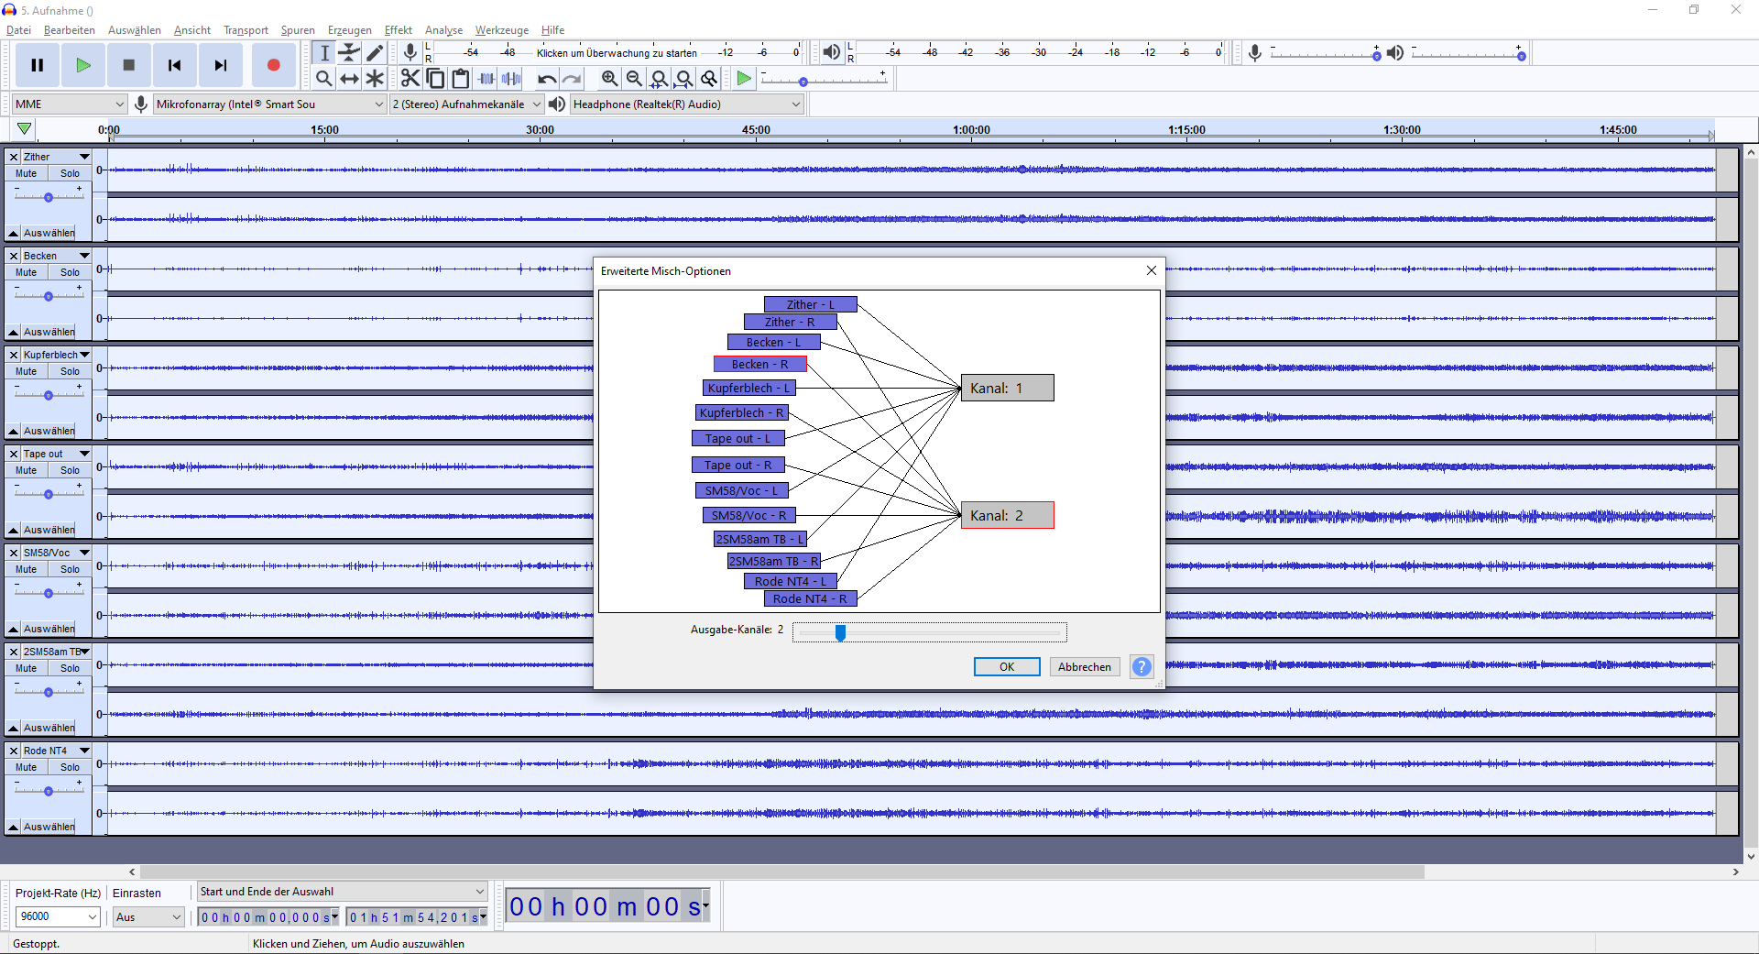Open the Mikrofonarray recording device dropdown
1759x954 pixels.
[x=269, y=104]
